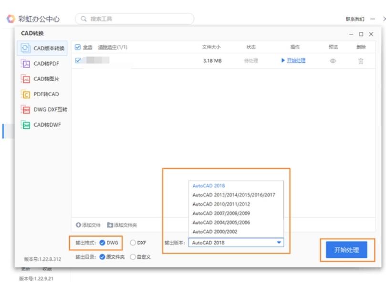Open the 输出版本 AutoCAD 2018 combo box
Image resolution: width=386 pixels, height=285 pixels.
(236, 243)
